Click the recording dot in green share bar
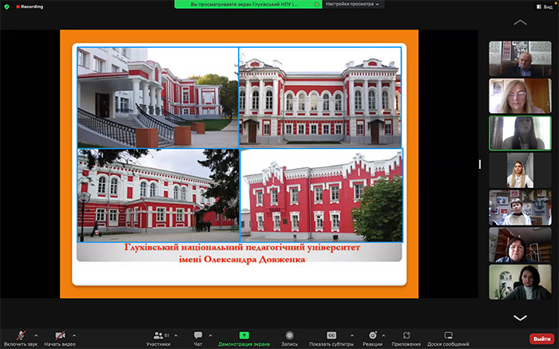559x349 pixels. click(x=316, y=4)
